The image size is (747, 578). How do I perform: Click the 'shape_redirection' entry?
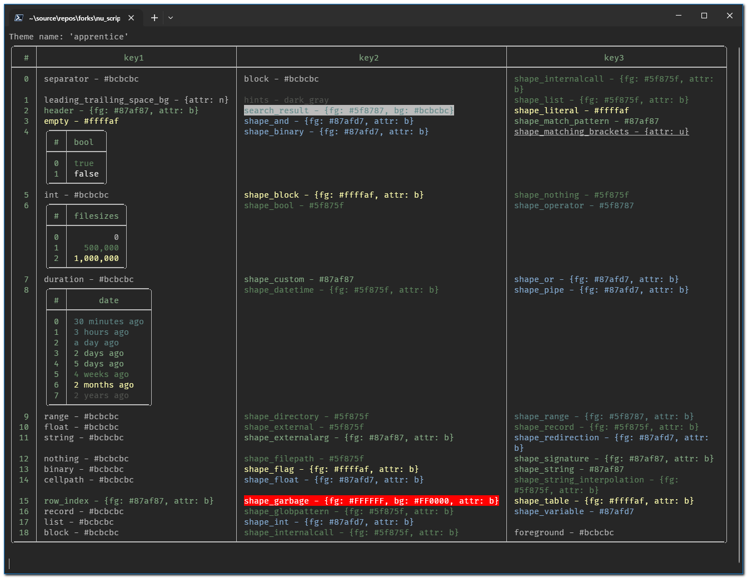click(612, 443)
